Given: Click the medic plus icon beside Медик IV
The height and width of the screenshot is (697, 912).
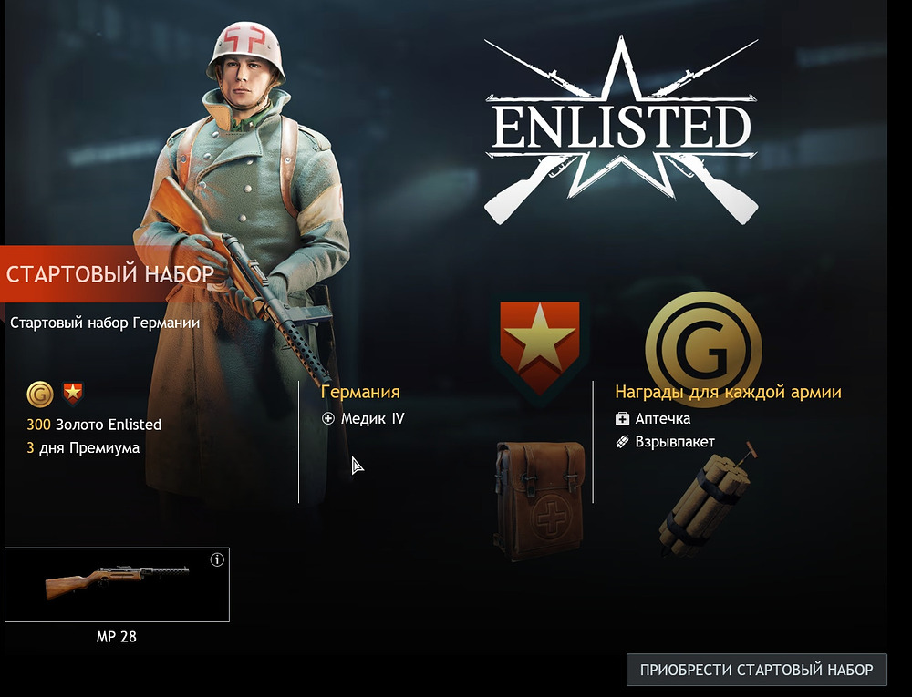Looking at the screenshot, I should (328, 418).
